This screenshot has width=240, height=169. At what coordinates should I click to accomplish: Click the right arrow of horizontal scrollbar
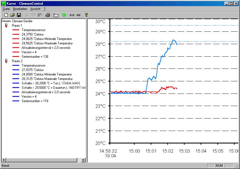pyautogui.click(x=83, y=160)
